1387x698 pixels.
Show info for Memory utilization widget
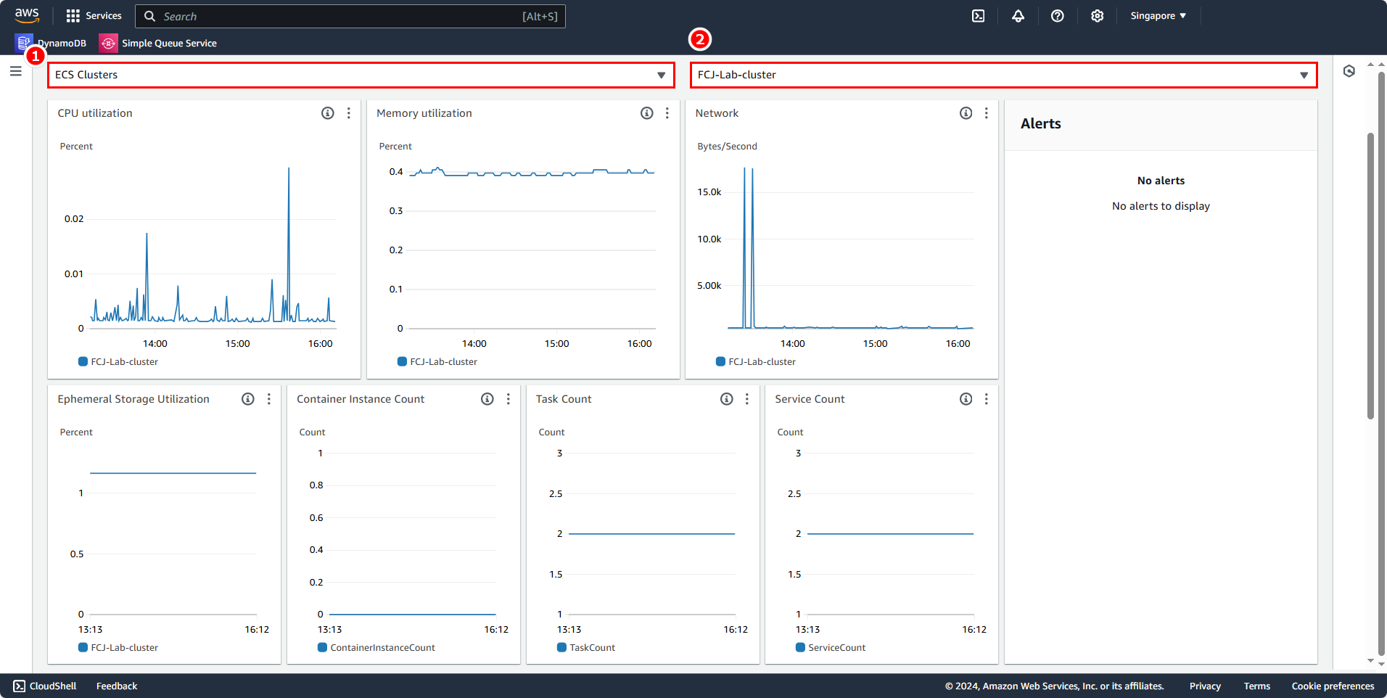click(647, 113)
